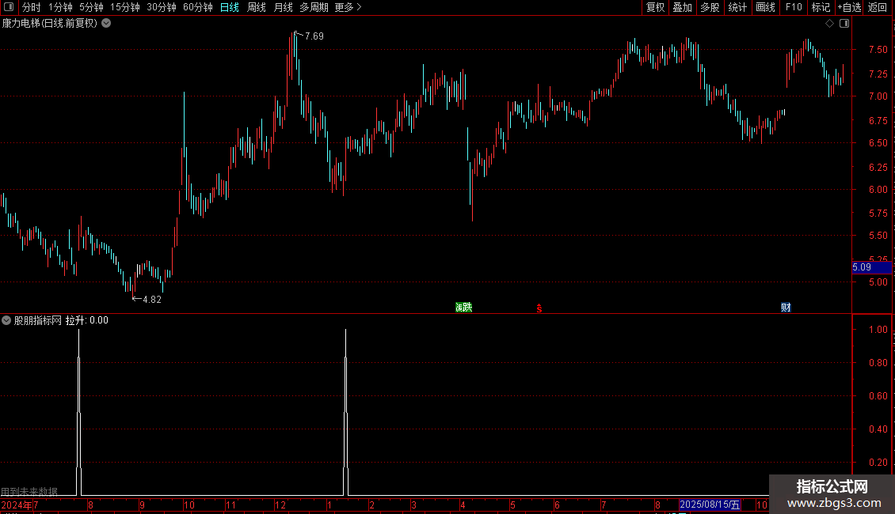Screen dimensions: 895x514
Task: Add stock with +自选 button
Action: coord(849,7)
